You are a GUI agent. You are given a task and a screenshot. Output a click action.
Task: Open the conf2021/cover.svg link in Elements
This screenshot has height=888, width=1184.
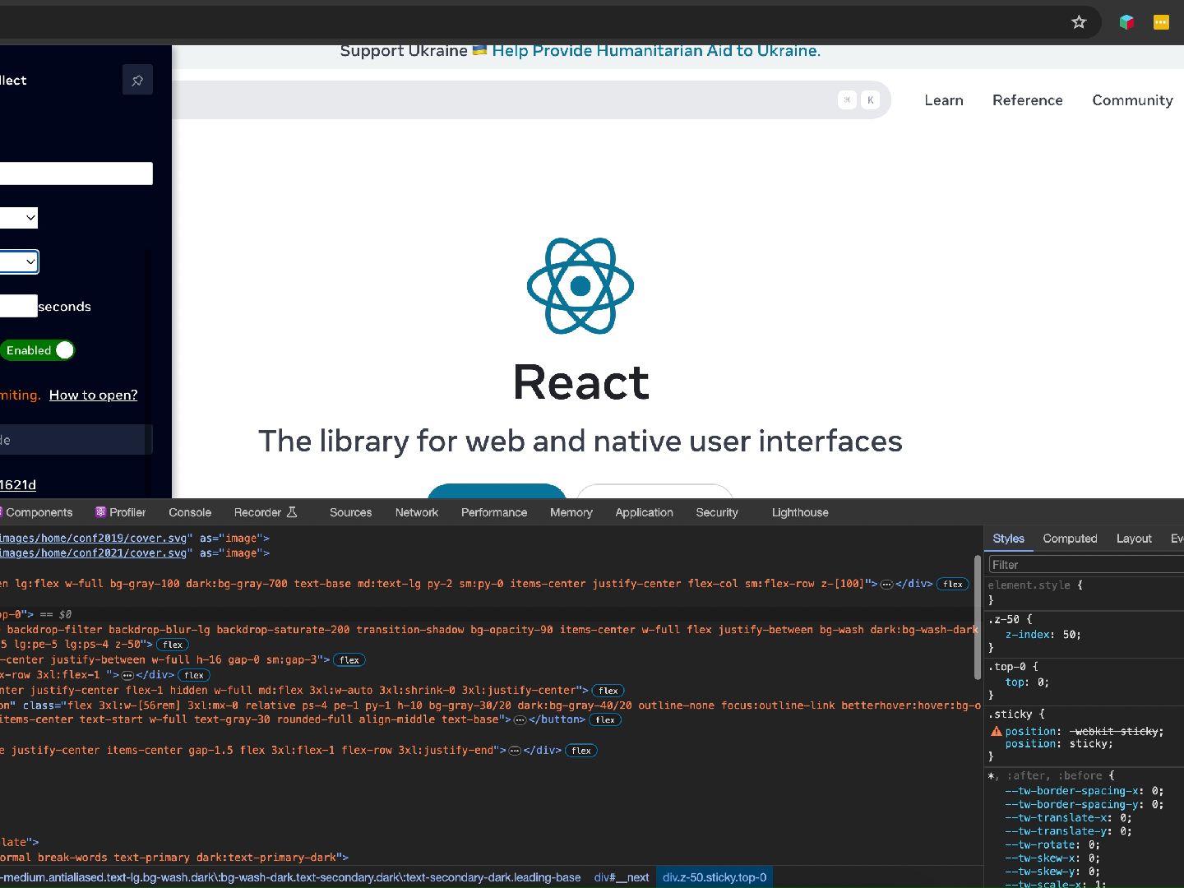pyautogui.click(x=94, y=553)
